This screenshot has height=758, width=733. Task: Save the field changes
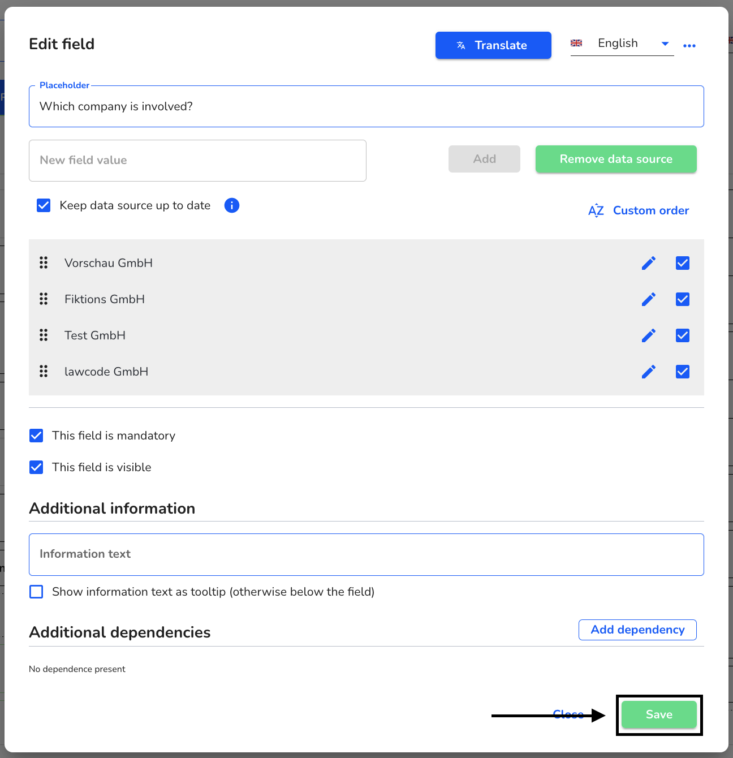pyautogui.click(x=659, y=714)
